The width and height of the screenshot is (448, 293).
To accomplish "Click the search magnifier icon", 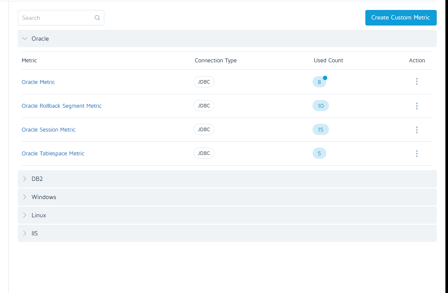I will tap(97, 18).
